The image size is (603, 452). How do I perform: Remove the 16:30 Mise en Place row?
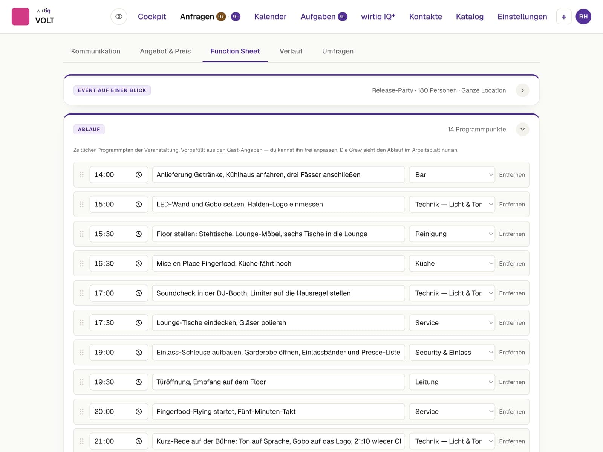(x=512, y=264)
